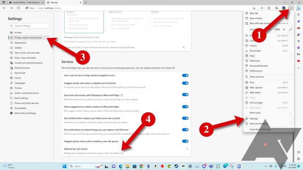Image resolution: width=303 pixels, height=170 pixels.
Task: Click the shopping info help icon
Action: pos(122,95)
